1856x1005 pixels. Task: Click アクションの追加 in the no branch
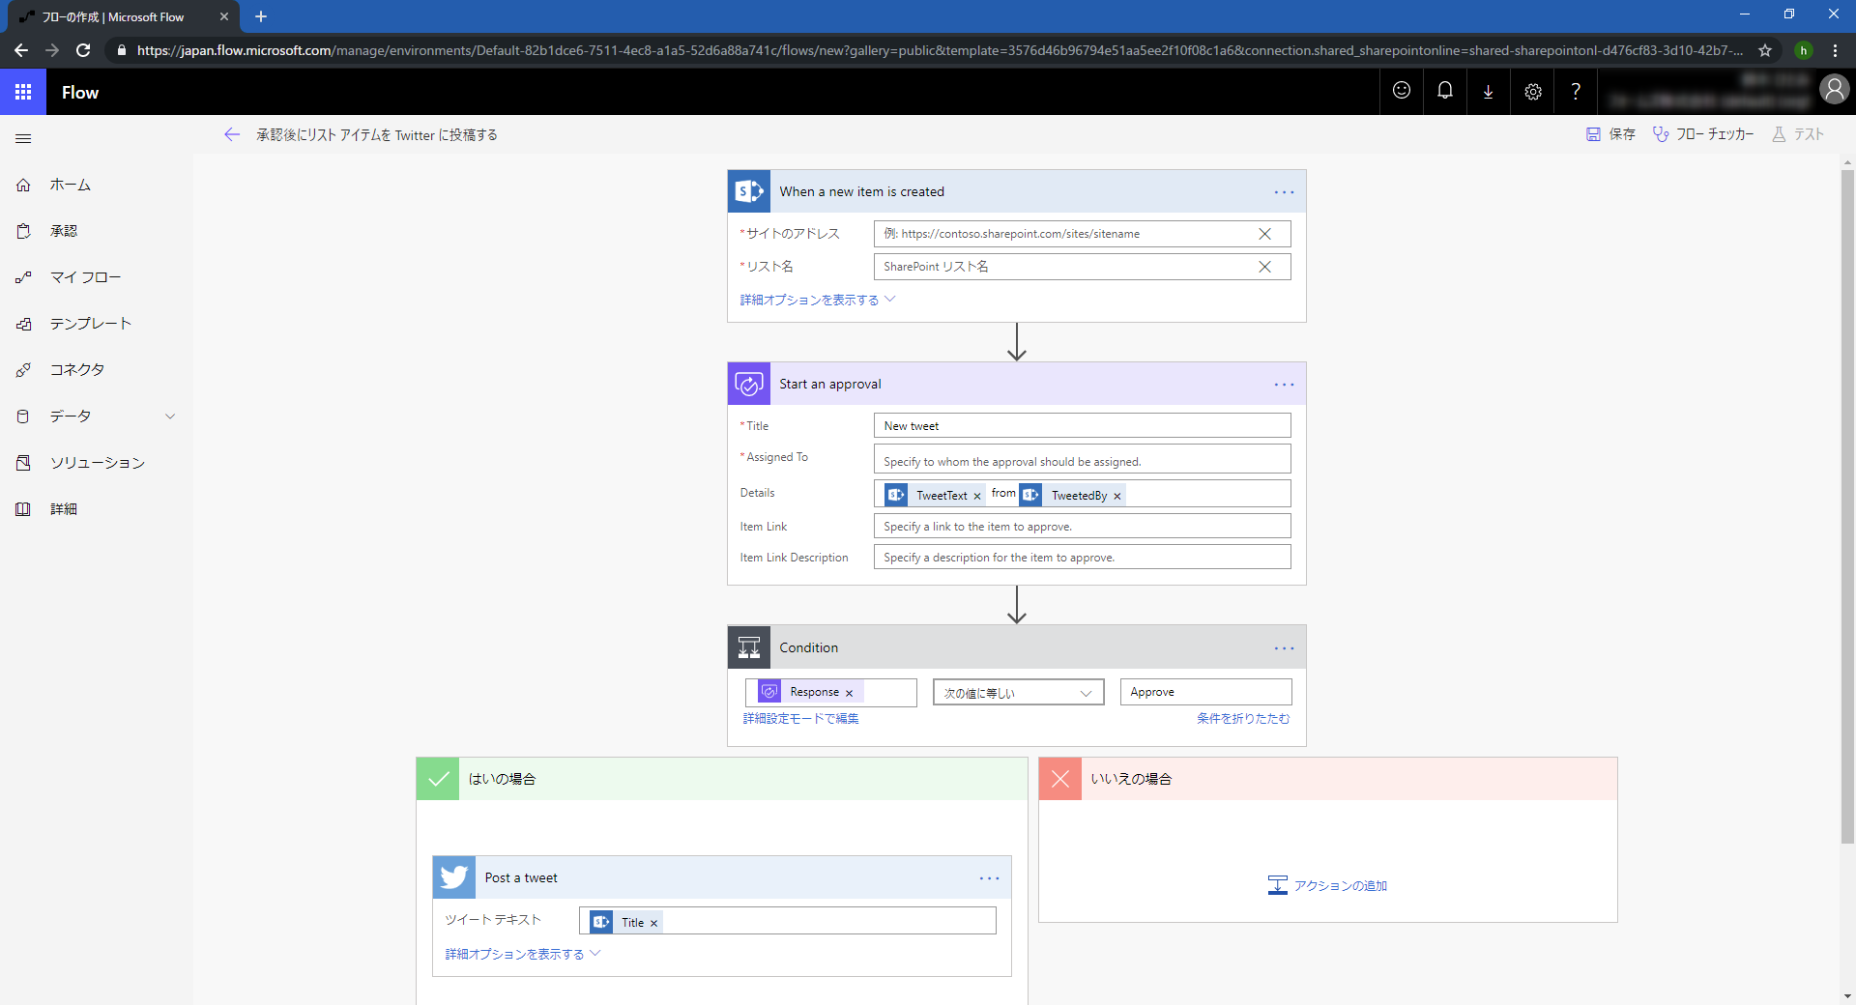(1327, 885)
